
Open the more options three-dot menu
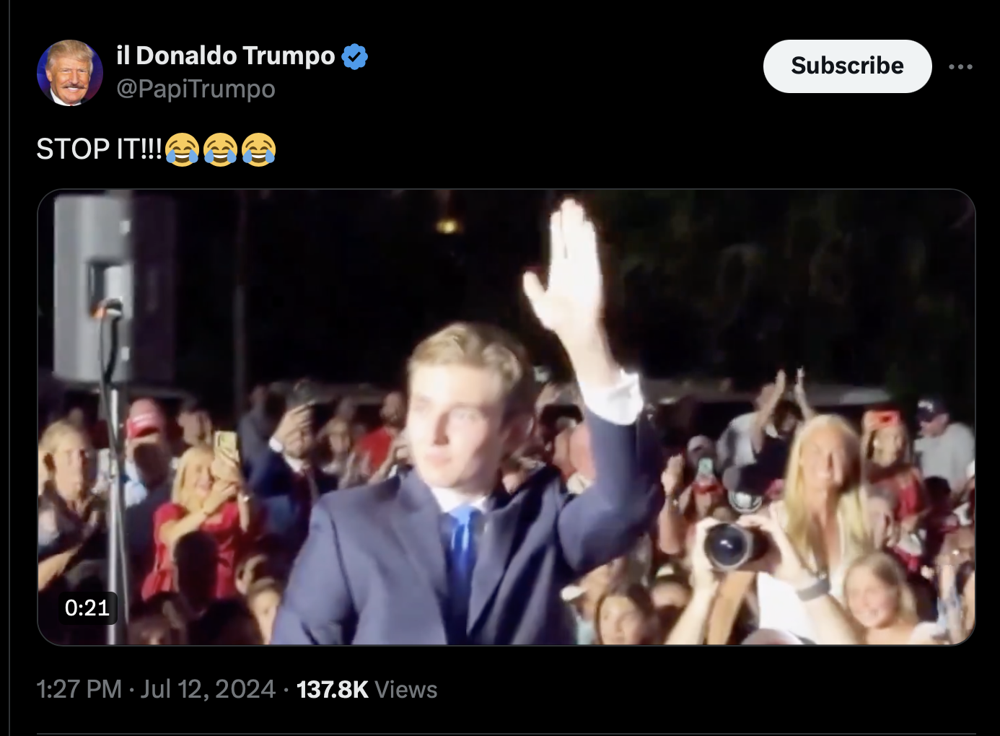coord(960,66)
